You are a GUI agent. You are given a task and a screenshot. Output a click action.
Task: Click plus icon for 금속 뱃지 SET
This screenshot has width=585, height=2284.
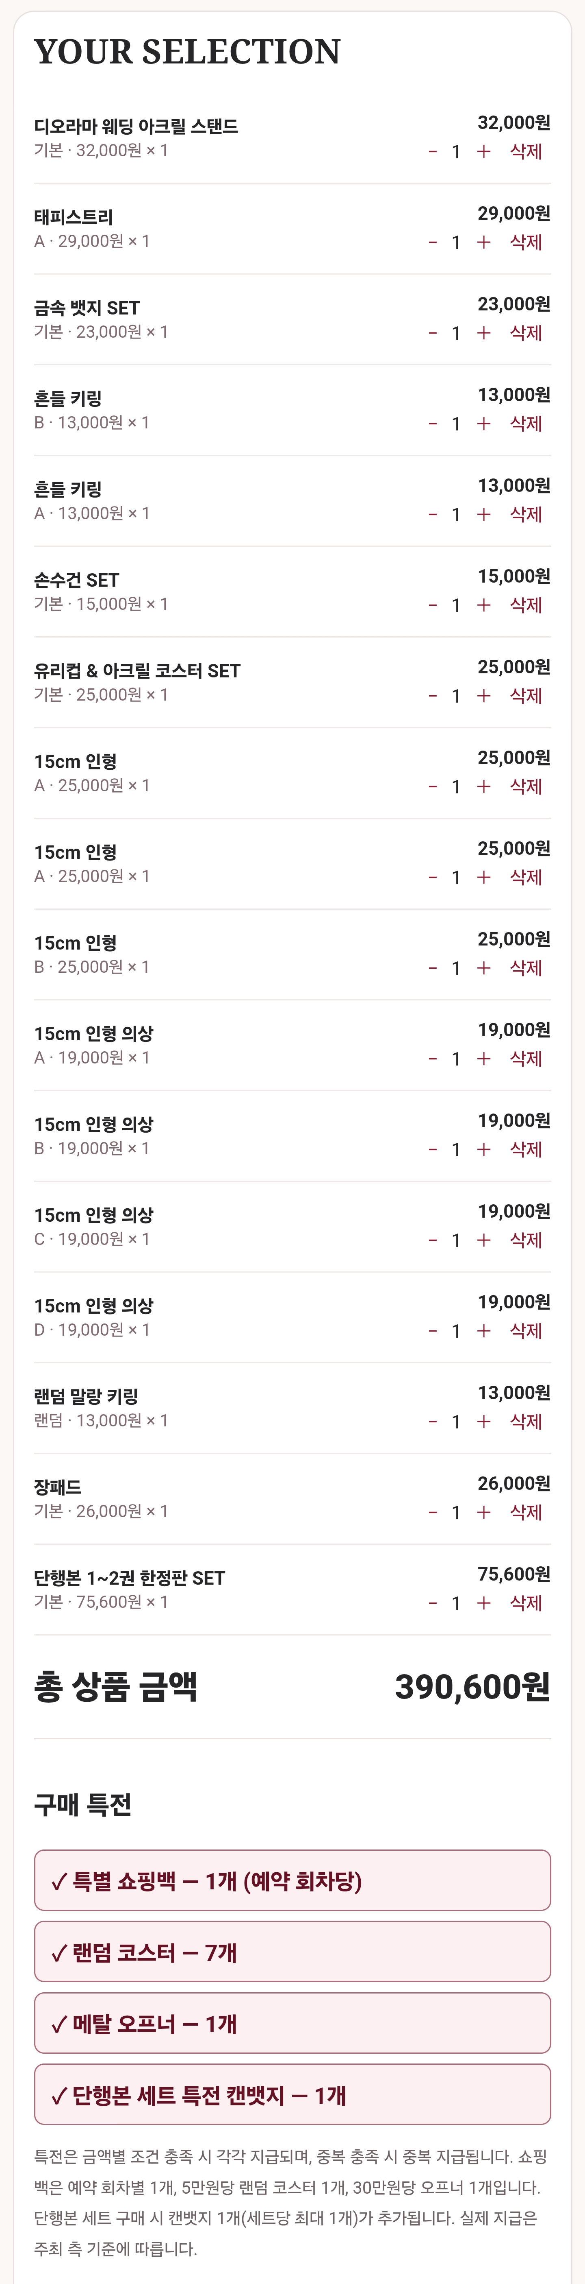tap(483, 333)
